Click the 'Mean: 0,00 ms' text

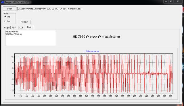tap(12, 32)
